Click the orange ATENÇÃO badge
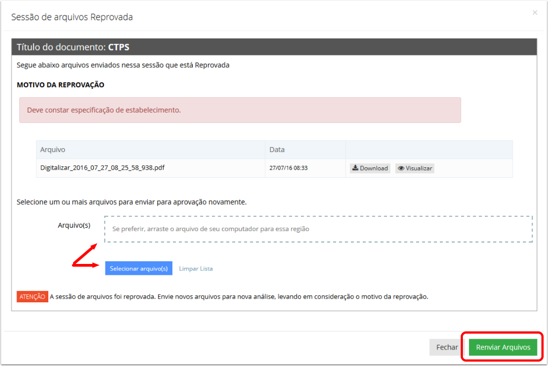Screen dimensions: 548x366 pyautogui.click(x=32, y=296)
